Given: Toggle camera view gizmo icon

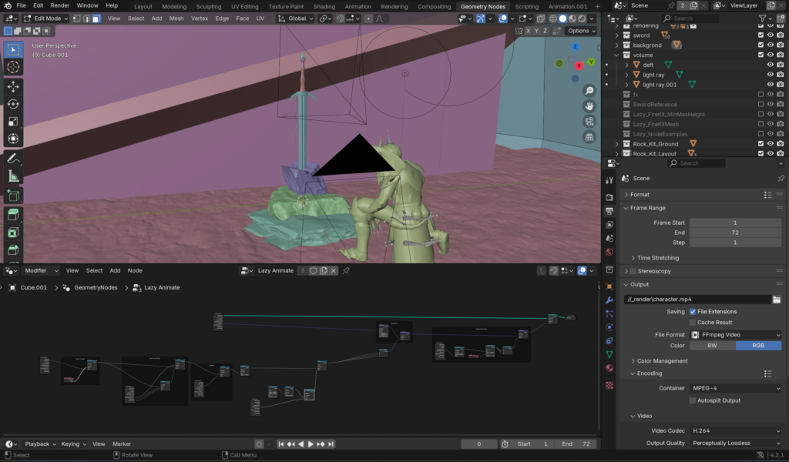Looking at the screenshot, I should pos(589,122).
